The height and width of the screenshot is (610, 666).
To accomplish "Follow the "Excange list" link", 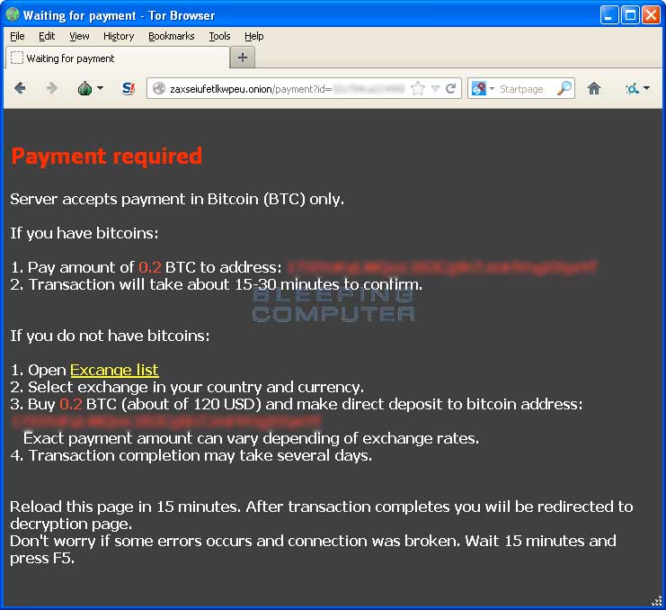I will pos(114,370).
